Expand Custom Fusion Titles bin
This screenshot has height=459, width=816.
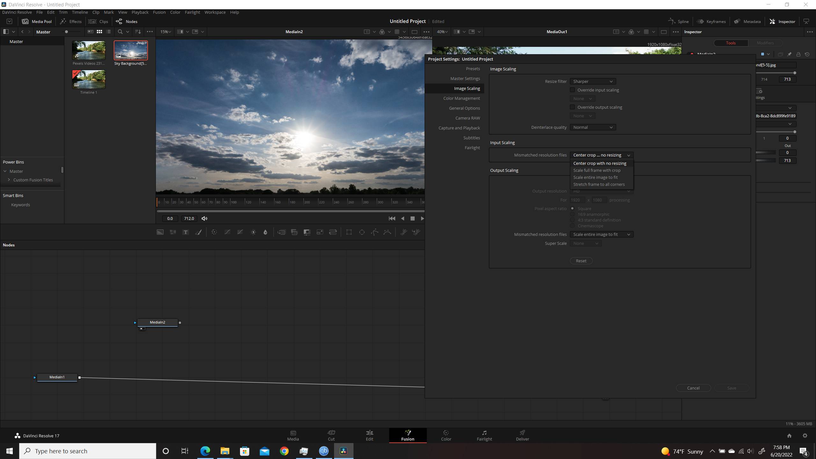tap(9, 180)
